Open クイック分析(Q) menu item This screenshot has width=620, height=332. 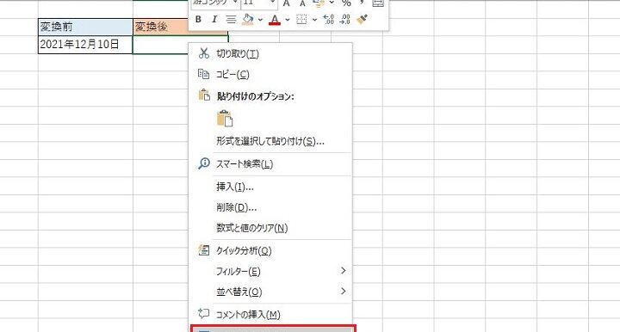tap(270, 250)
